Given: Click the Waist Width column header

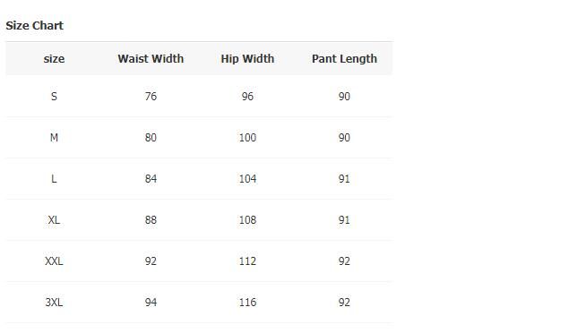Looking at the screenshot, I should 151,59.
